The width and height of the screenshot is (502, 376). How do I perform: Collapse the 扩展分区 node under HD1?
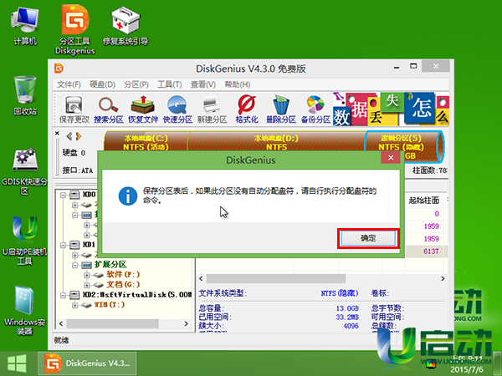[75, 266]
